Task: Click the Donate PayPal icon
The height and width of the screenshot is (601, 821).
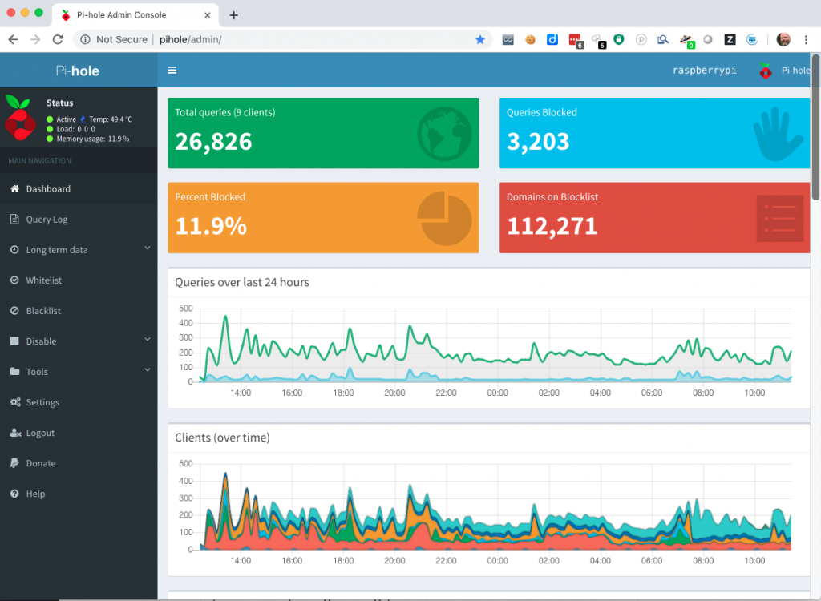Action: [x=14, y=463]
